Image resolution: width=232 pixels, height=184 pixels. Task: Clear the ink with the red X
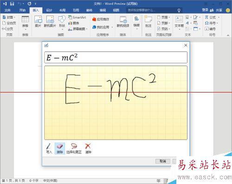[88, 149]
